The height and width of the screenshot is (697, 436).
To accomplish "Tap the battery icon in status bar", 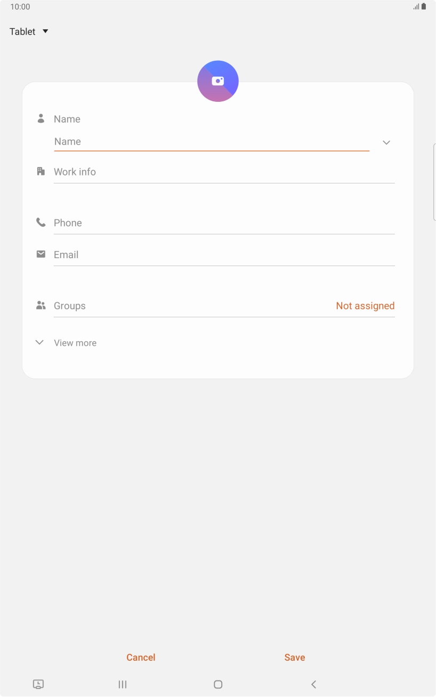I will 424,6.
